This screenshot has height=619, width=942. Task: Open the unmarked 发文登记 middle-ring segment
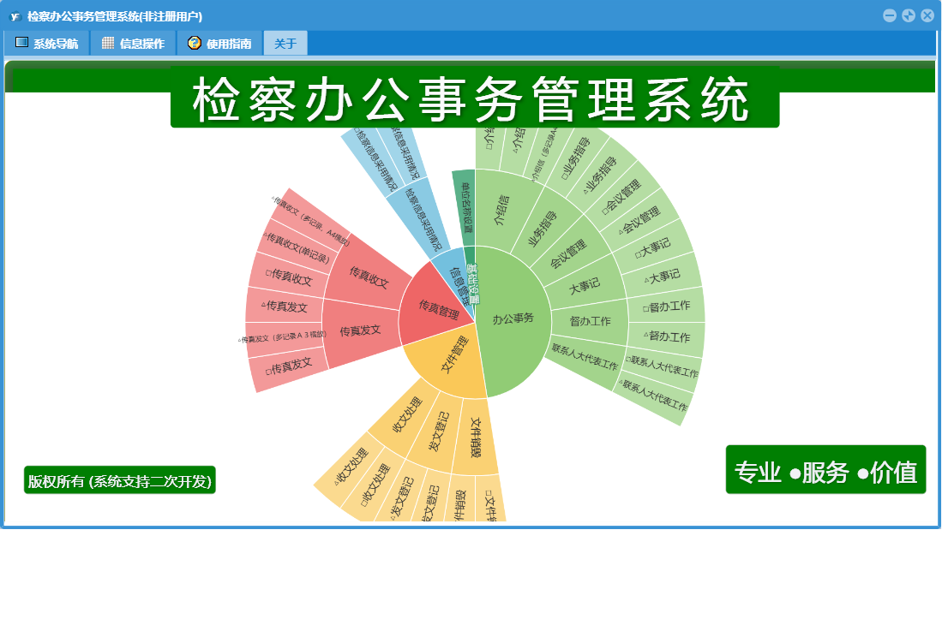[x=439, y=433]
